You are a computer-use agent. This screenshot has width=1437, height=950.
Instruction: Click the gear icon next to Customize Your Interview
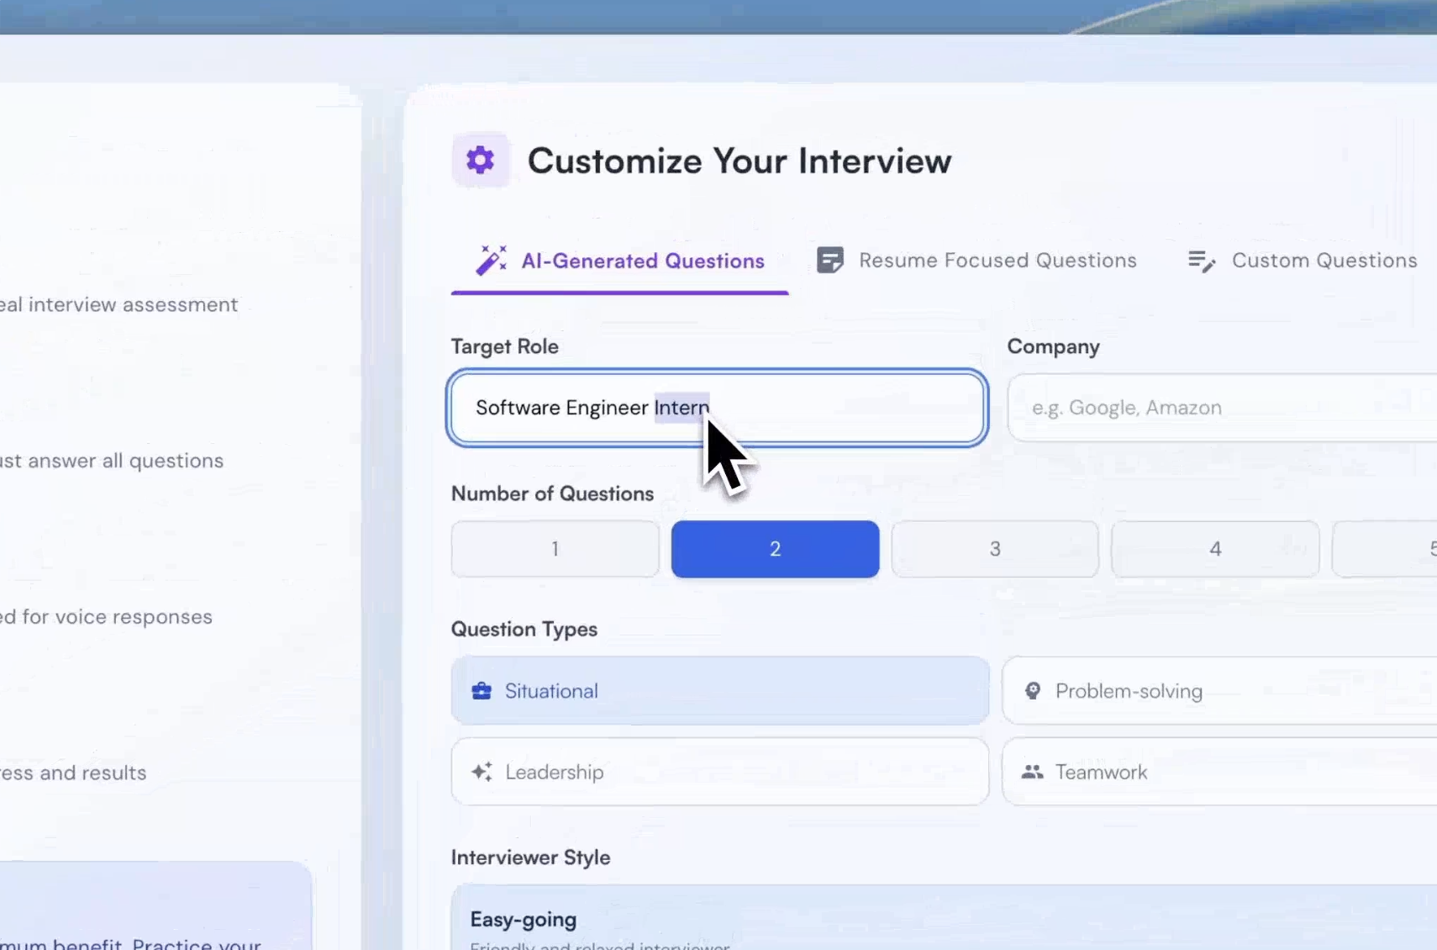[480, 159]
